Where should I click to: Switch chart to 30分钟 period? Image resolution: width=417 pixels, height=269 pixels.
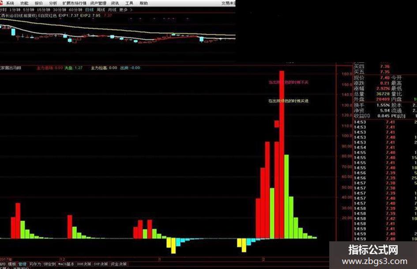click(x=59, y=10)
